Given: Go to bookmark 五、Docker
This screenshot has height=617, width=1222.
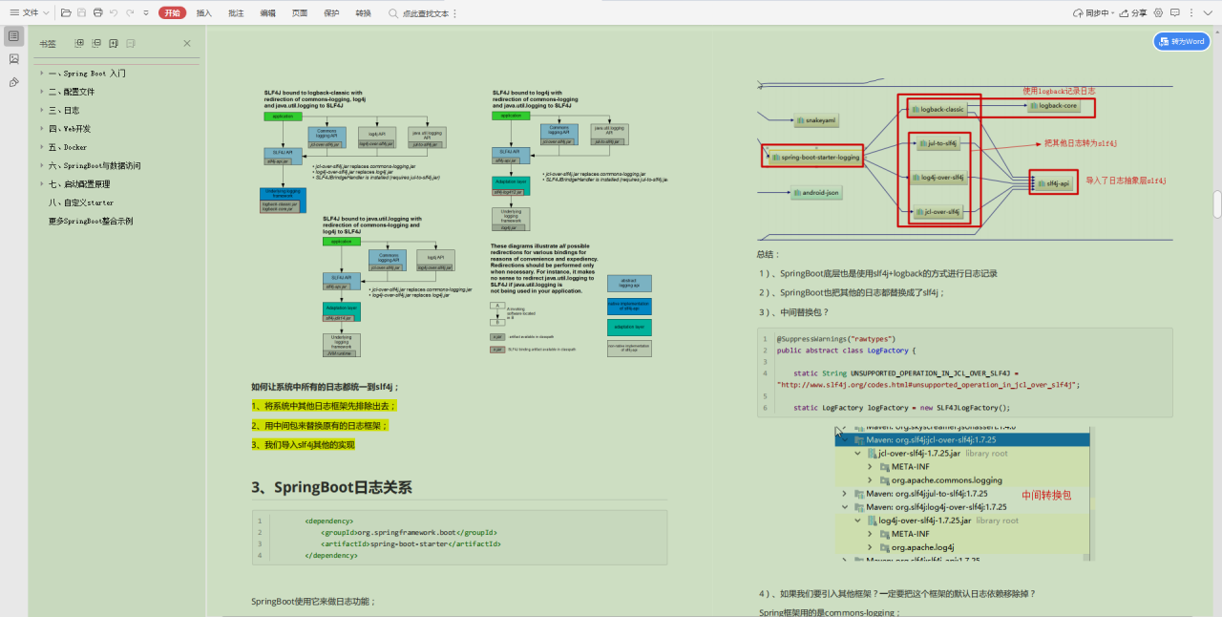Looking at the screenshot, I should [68, 147].
